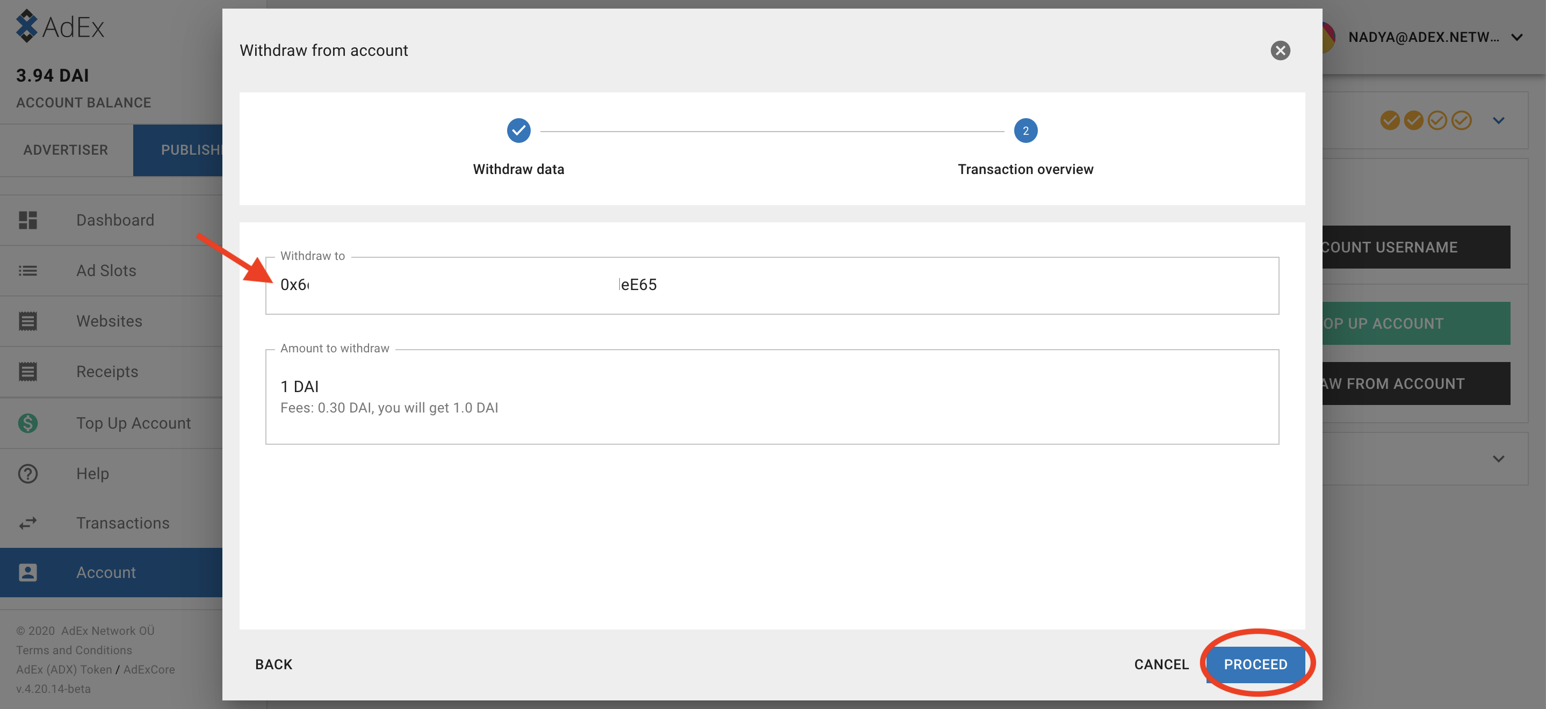Click the AdEx logo icon
Viewport: 1546px width, 709px height.
(x=26, y=26)
